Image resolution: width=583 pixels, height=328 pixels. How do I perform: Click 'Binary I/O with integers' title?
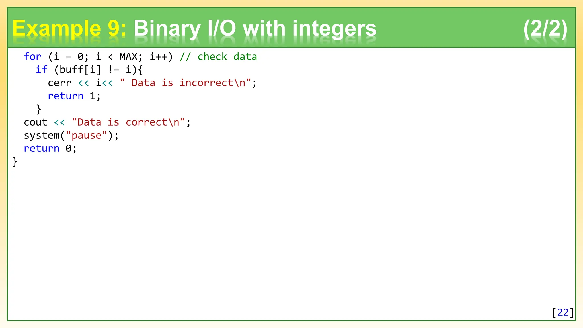point(255,29)
